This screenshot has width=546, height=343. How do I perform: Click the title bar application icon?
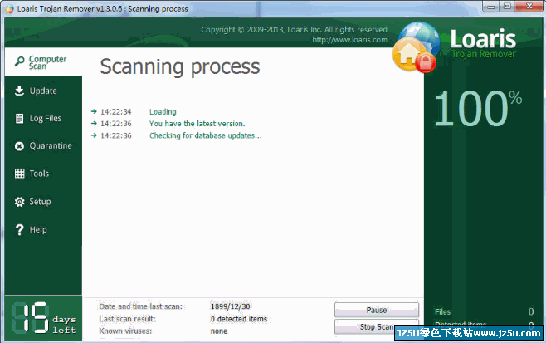click(10, 8)
